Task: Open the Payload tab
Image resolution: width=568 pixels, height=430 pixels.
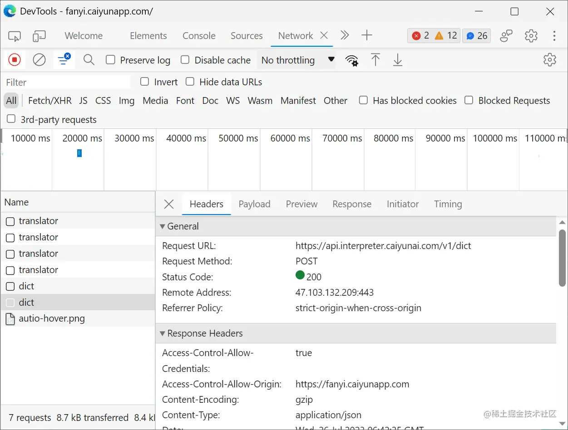Action: click(x=254, y=204)
